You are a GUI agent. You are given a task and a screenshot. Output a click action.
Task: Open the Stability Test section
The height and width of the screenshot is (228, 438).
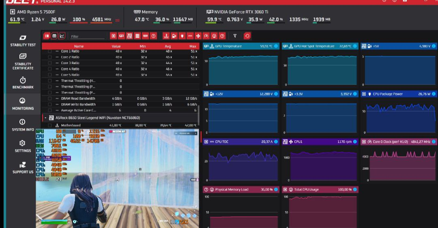coord(23,40)
